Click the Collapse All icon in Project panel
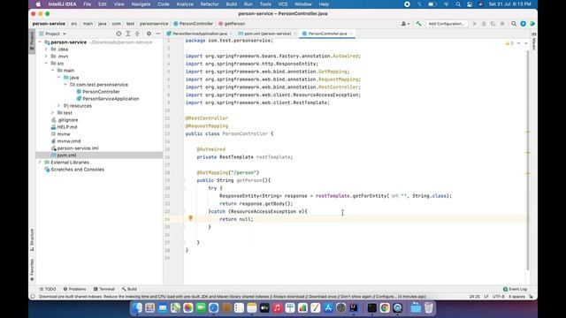 [x=137, y=34]
